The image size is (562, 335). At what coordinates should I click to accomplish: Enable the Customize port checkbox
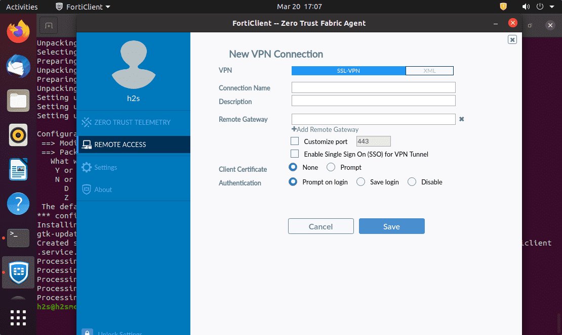(x=295, y=141)
